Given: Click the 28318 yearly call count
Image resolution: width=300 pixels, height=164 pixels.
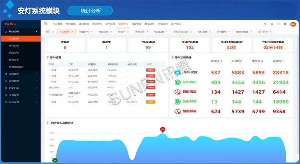Looking at the screenshot, I should (281, 72).
